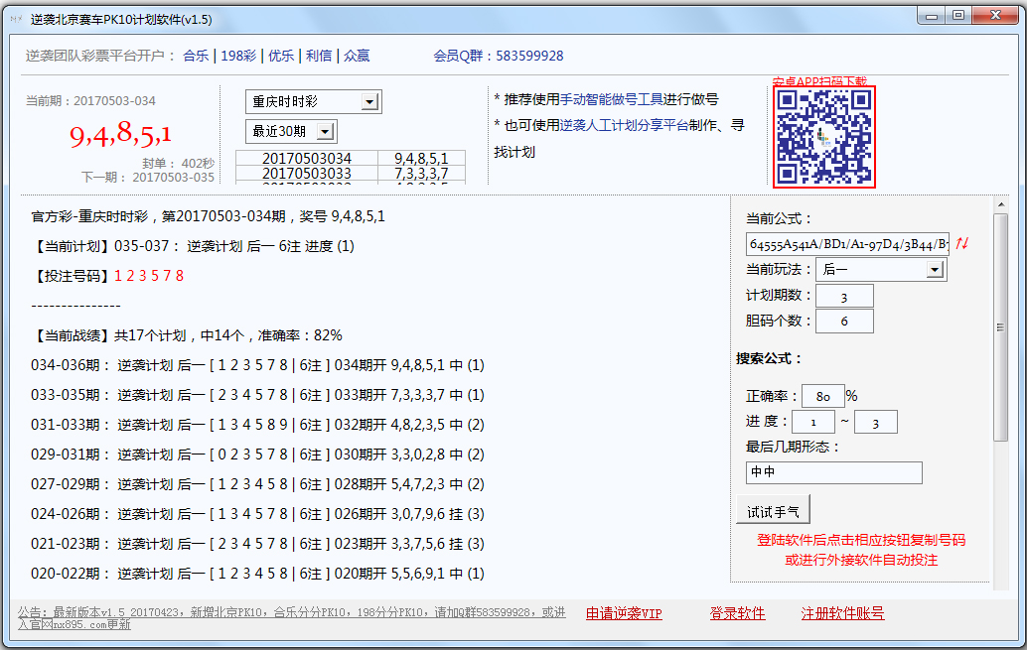Click the 正确率 percentage input field

(x=822, y=396)
